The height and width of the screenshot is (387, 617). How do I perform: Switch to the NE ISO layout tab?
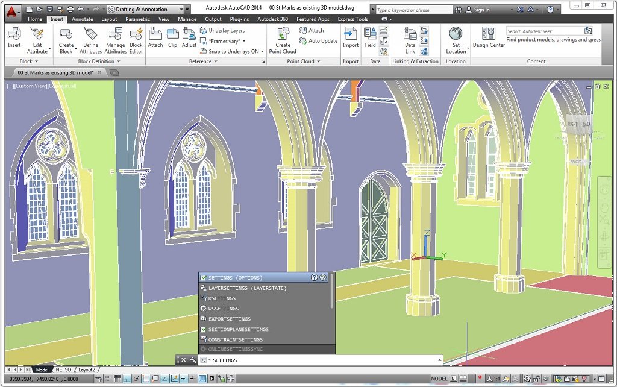(63, 370)
